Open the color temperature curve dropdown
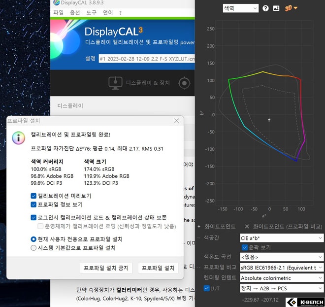The width and height of the screenshot is (325, 307). pyautogui.click(x=282, y=257)
